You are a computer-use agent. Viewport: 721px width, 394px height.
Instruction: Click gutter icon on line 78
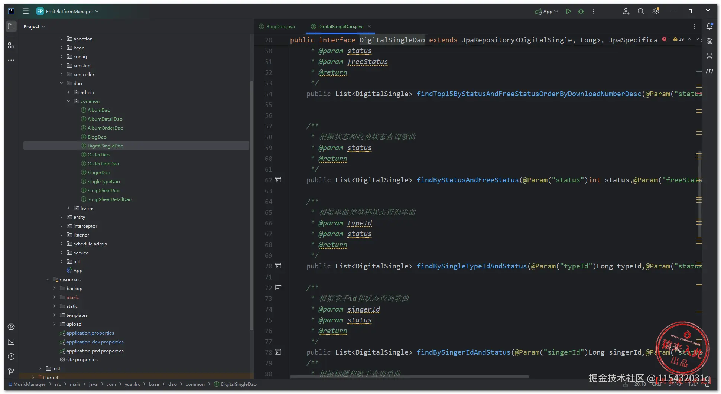pyautogui.click(x=278, y=352)
